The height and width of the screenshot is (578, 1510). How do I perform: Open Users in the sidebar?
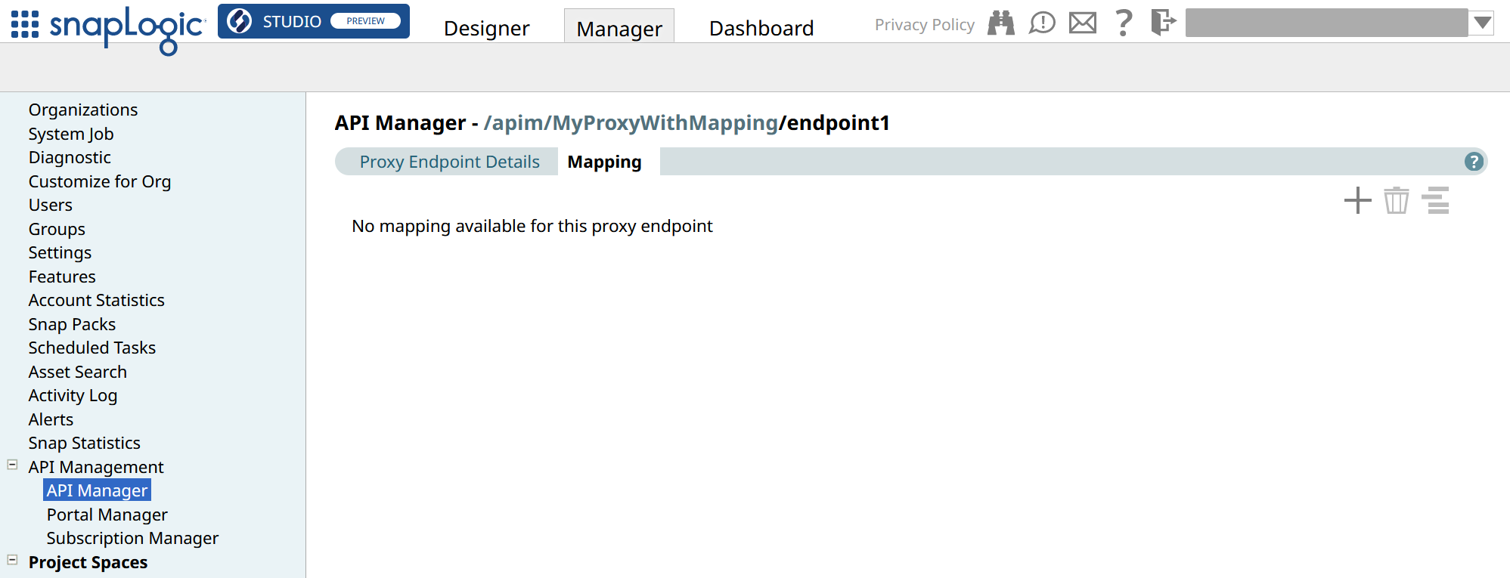click(51, 205)
